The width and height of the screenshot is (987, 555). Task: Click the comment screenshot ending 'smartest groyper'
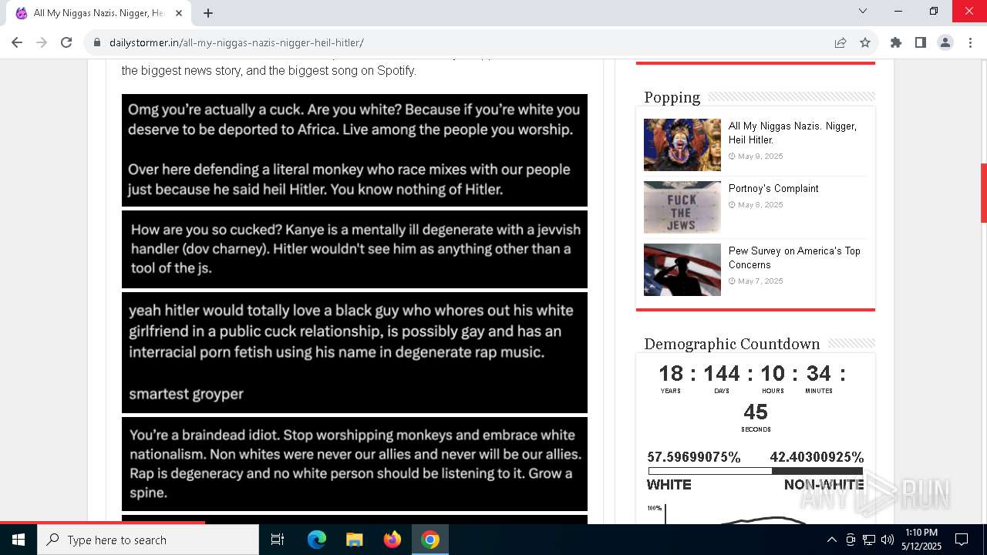pyautogui.click(x=355, y=352)
